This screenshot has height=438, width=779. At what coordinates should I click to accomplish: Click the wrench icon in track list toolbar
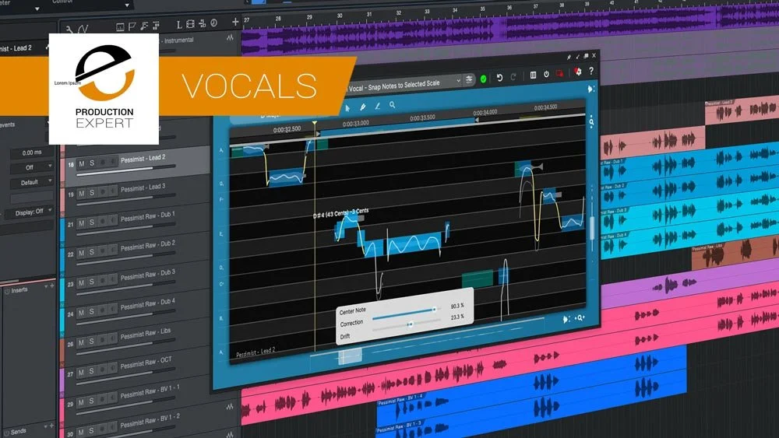pyautogui.click(x=69, y=30)
